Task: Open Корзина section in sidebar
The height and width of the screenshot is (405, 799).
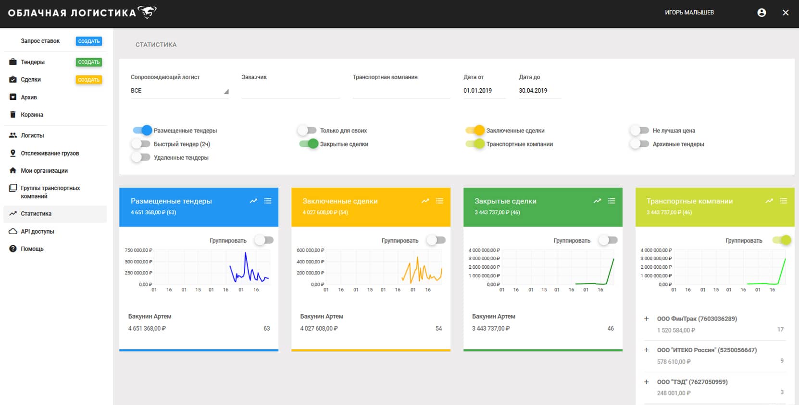Action: tap(32, 115)
